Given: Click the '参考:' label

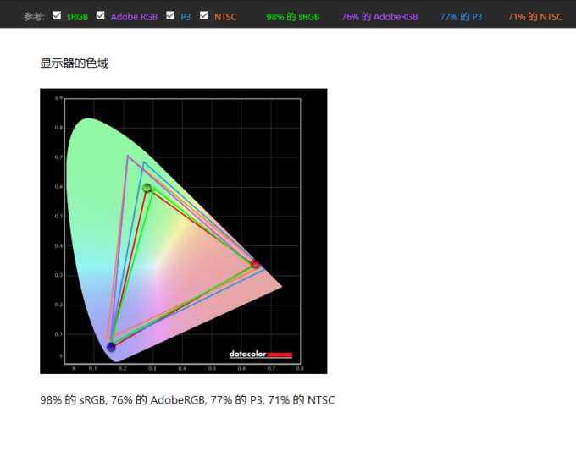Looking at the screenshot, I should tap(34, 17).
